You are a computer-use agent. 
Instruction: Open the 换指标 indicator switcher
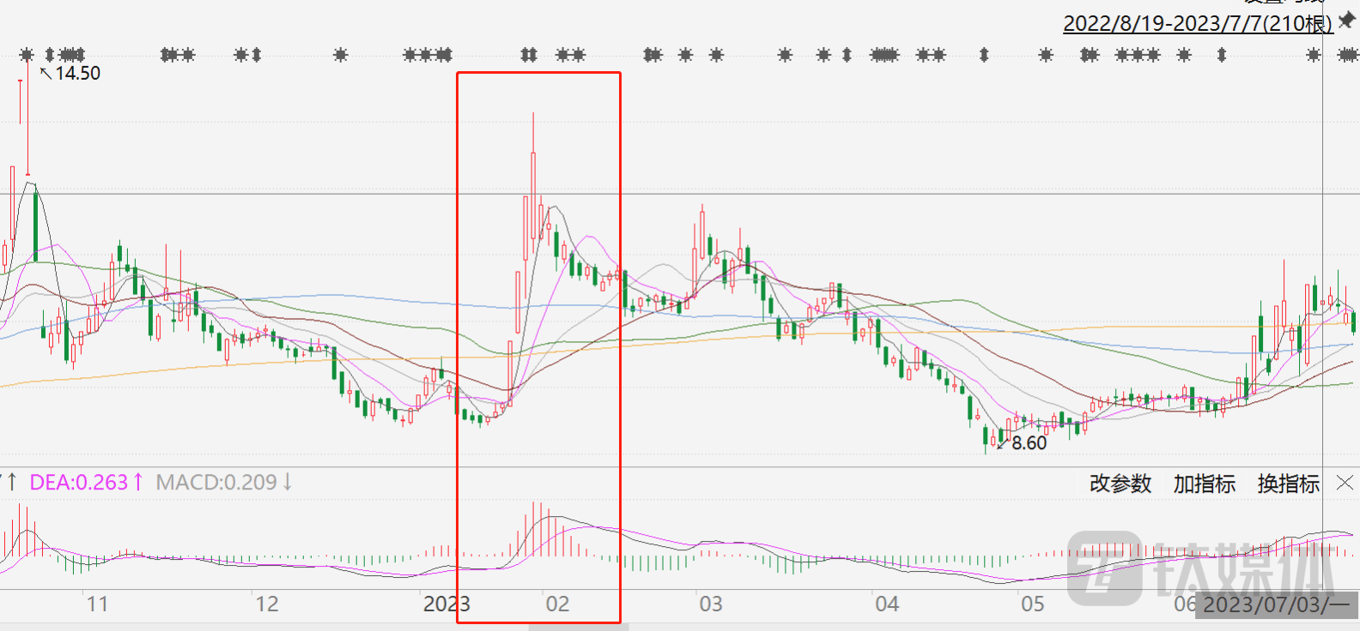click(x=1288, y=484)
